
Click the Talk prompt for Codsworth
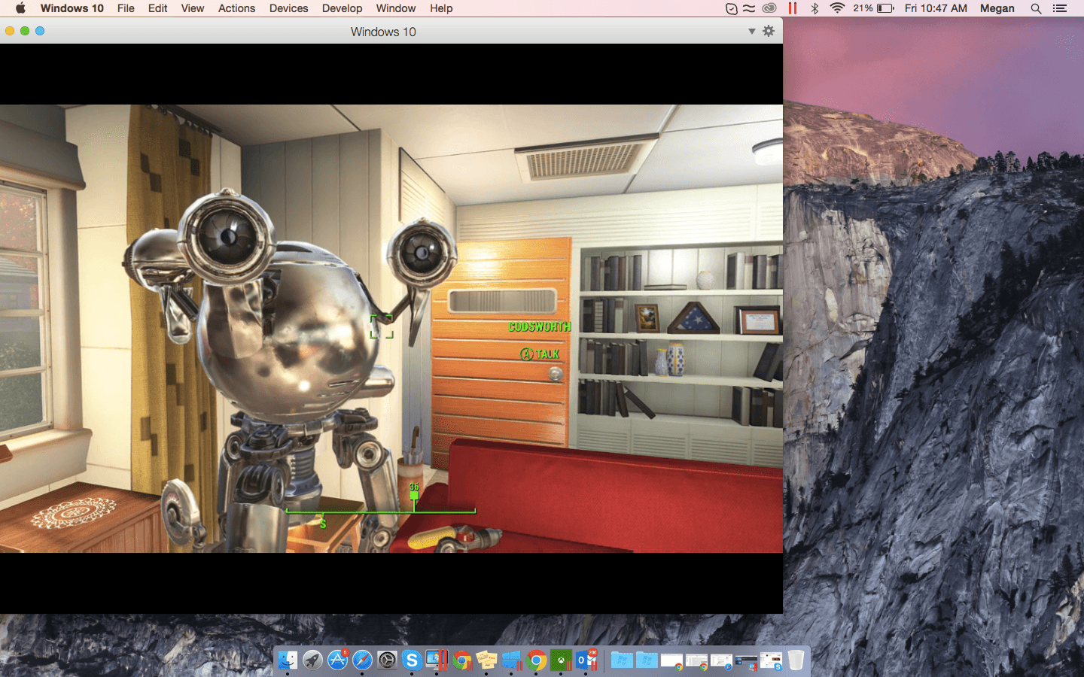pyautogui.click(x=540, y=354)
